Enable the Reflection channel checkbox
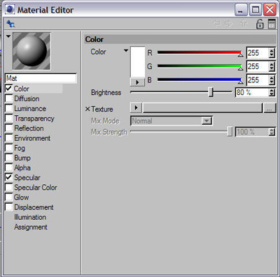The image size is (280, 277). click(9, 128)
